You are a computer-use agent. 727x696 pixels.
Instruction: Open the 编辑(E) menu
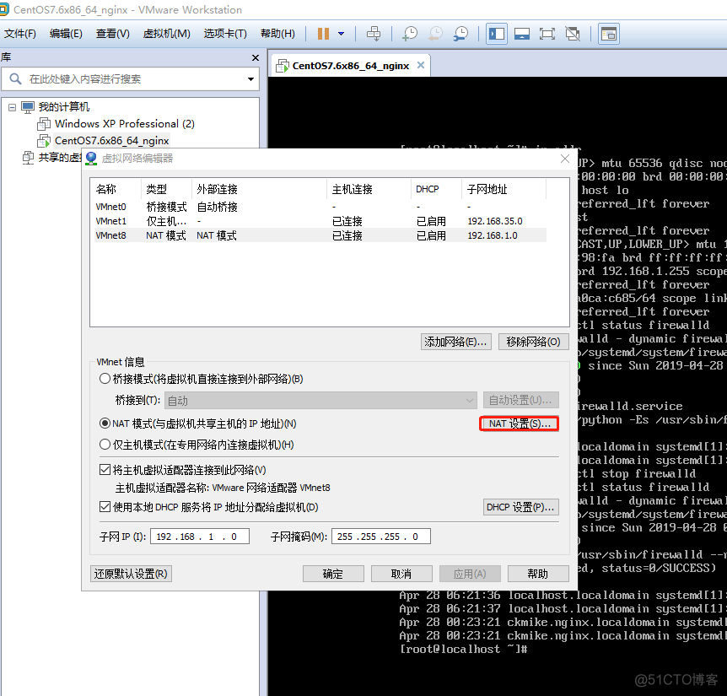tap(66, 34)
